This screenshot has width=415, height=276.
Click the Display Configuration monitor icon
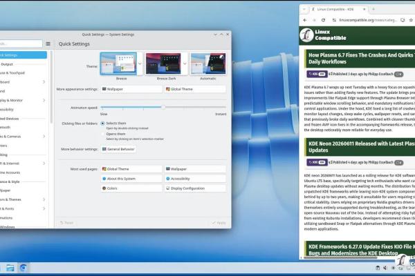click(168, 188)
